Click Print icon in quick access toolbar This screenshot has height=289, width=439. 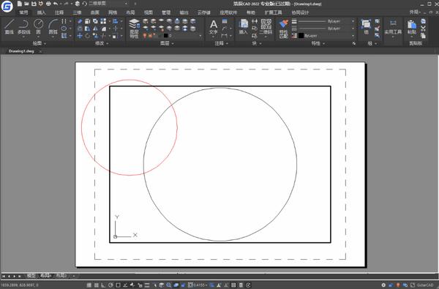tap(48, 4)
